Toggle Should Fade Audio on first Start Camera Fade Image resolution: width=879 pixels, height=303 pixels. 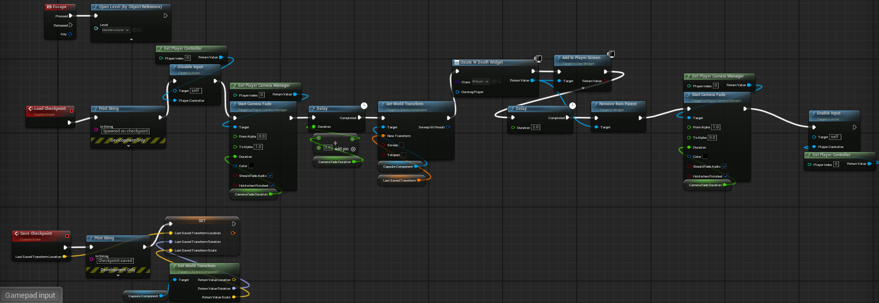(270, 175)
